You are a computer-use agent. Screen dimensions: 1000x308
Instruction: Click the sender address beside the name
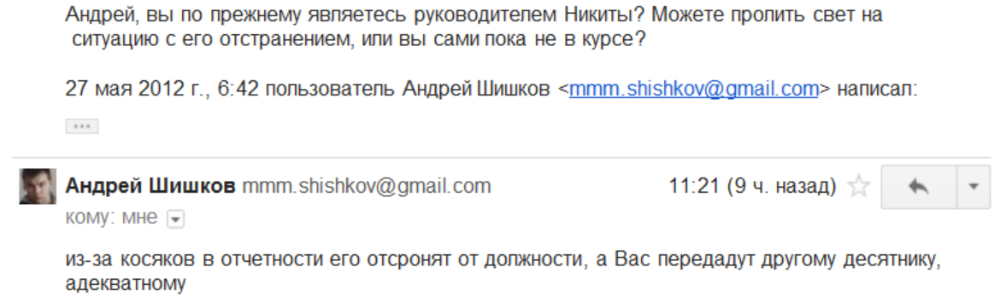point(367,187)
